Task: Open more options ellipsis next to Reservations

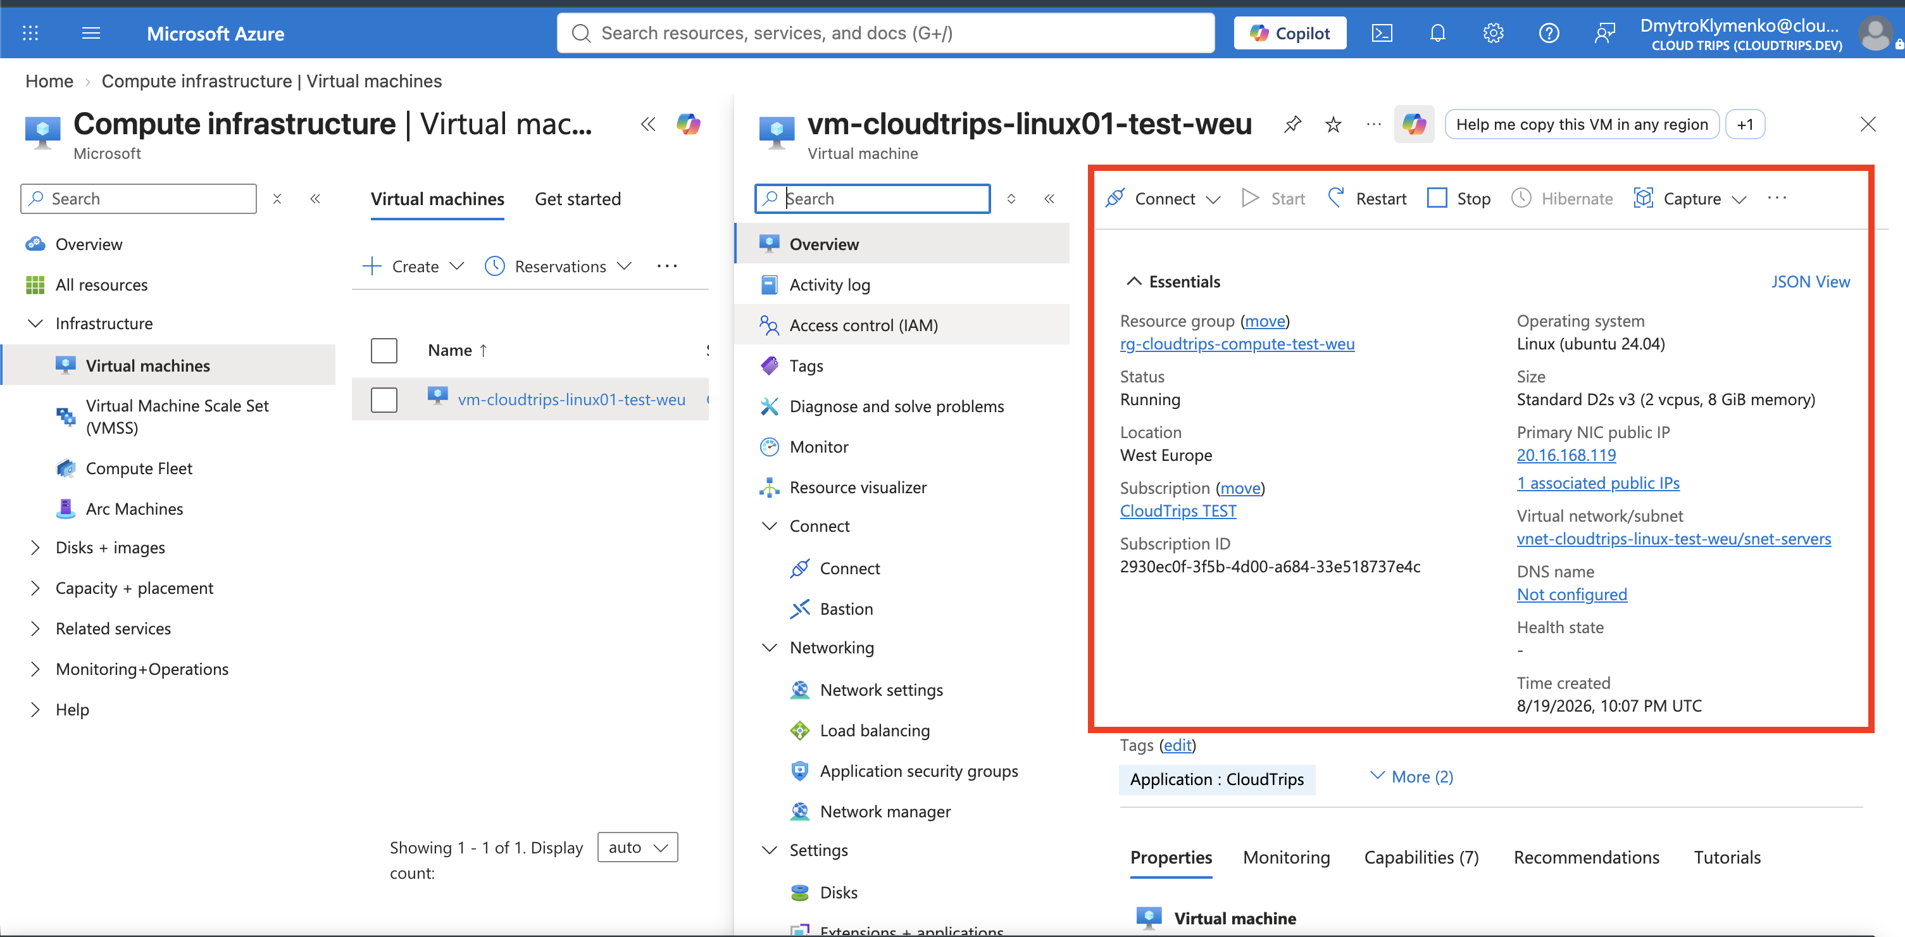Action: [x=666, y=267]
